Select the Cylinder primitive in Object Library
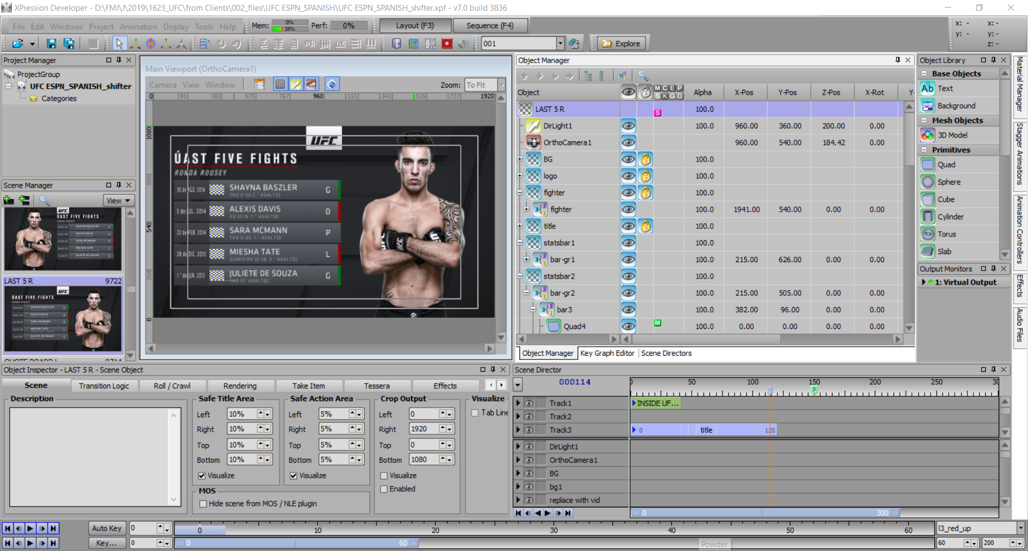Screen dimensions: 1028x551 coord(950,217)
